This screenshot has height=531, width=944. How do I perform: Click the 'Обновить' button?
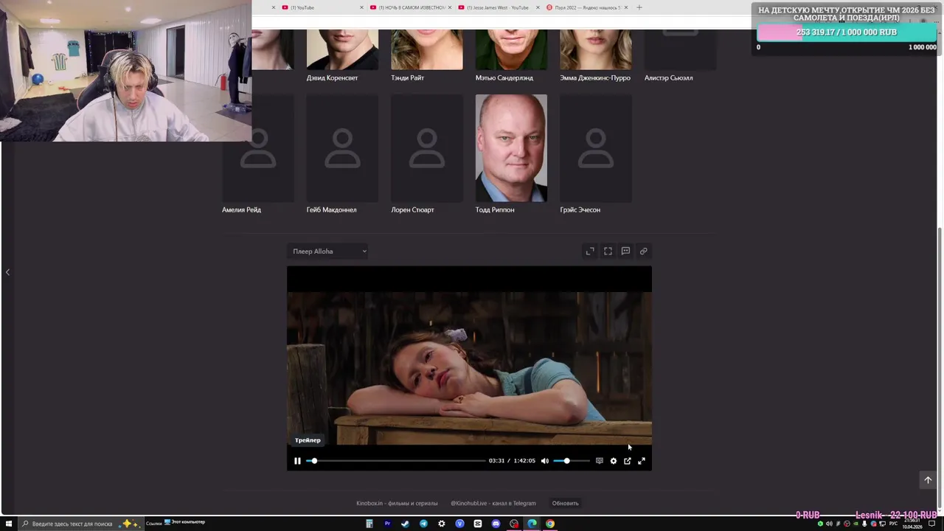[x=566, y=503]
